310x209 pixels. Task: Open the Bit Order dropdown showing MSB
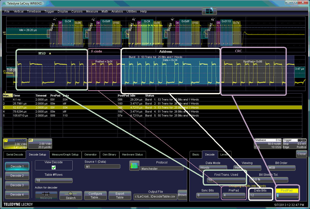coord(281,168)
